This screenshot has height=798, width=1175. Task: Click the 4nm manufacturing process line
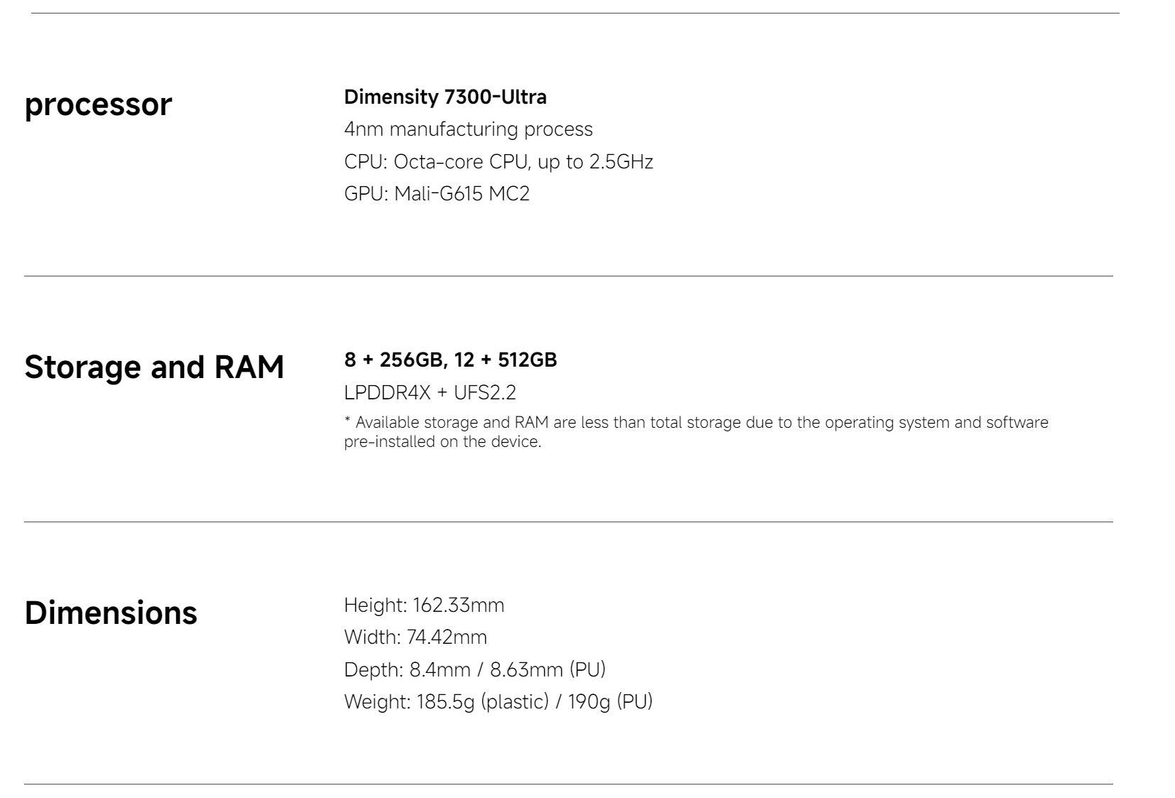(x=468, y=129)
